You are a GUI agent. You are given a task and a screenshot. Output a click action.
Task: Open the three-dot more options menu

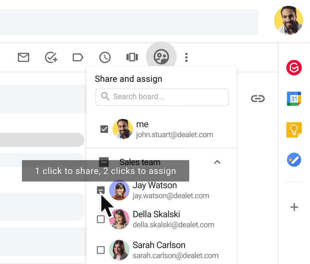click(186, 58)
